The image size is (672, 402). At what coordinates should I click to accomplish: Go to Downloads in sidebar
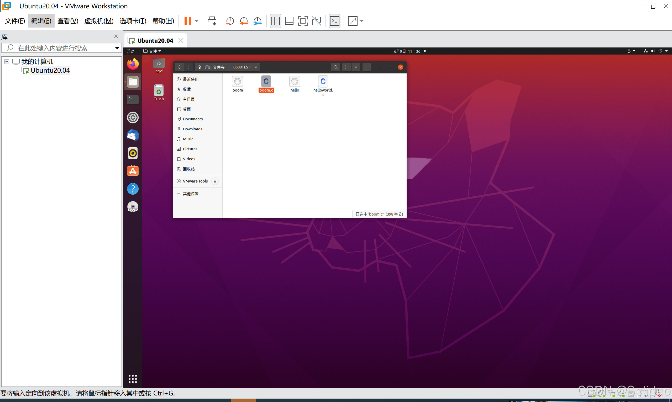pyautogui.click(x=192, y=129)
